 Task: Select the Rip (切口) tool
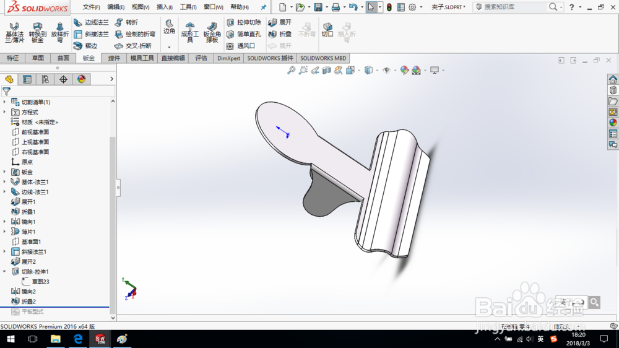pyautogui.click(x=327, y=30)
